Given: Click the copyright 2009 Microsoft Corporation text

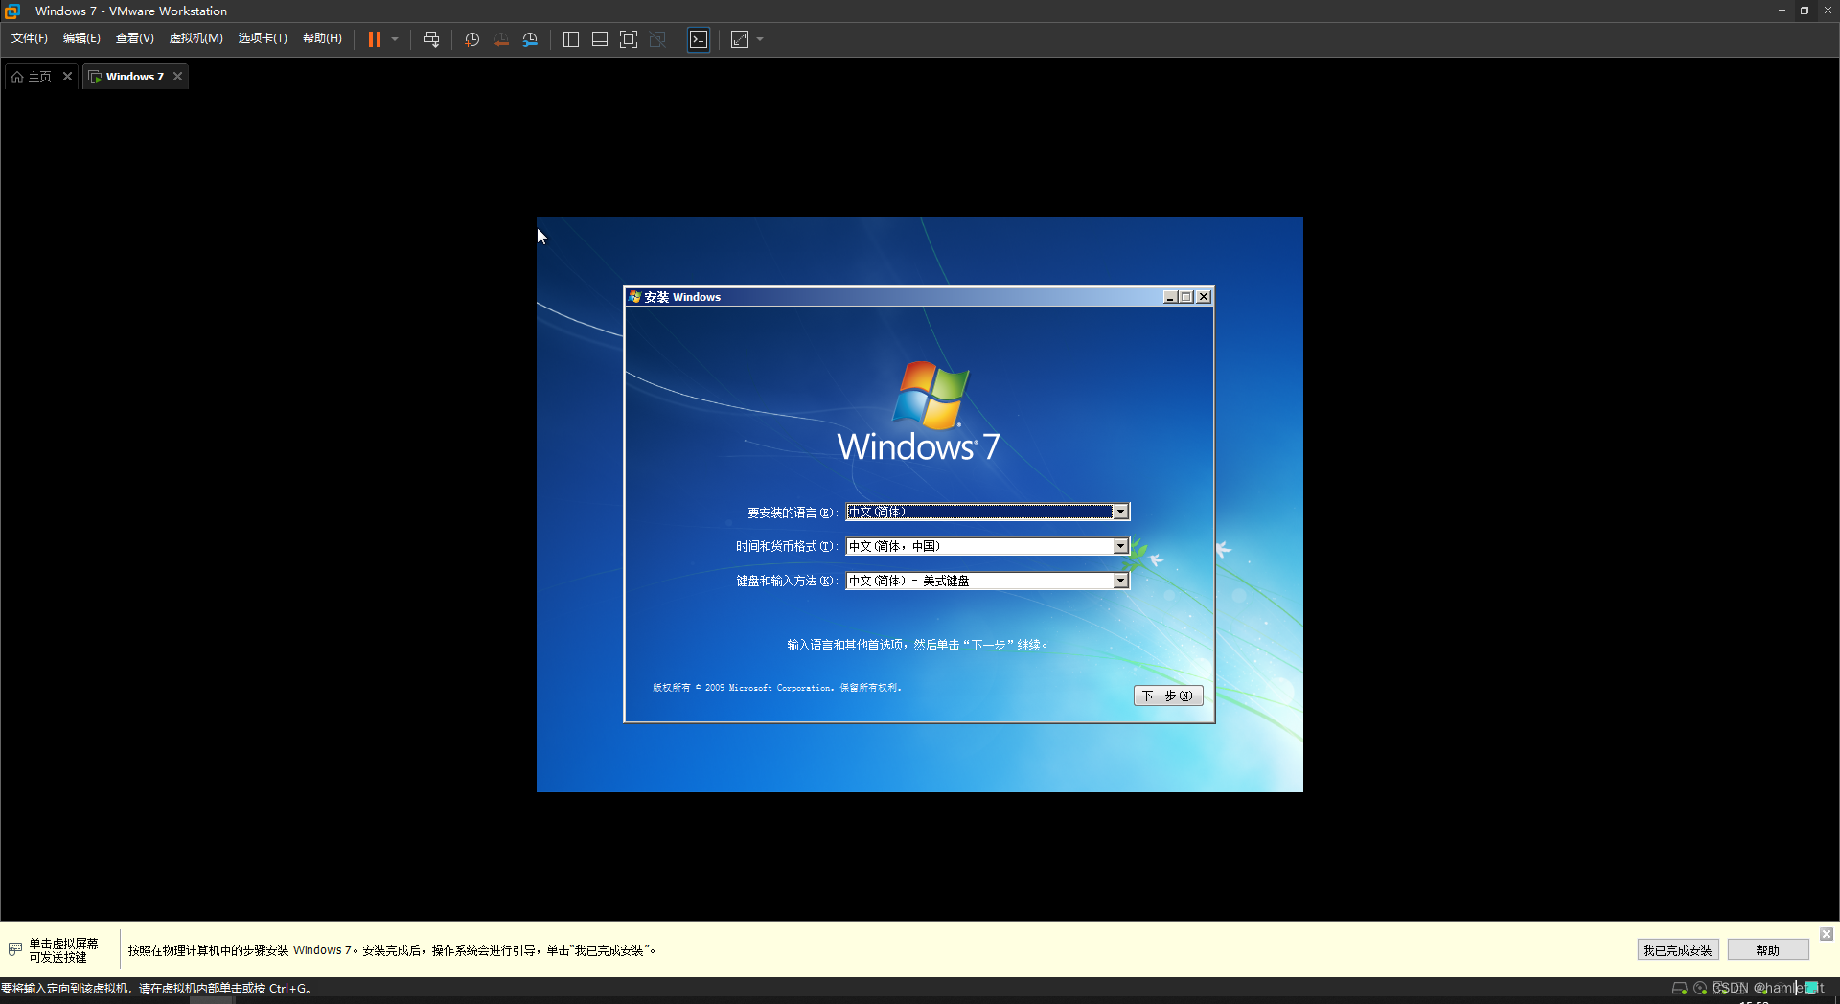Looking at the screenshot, I should tap(777, 688).
